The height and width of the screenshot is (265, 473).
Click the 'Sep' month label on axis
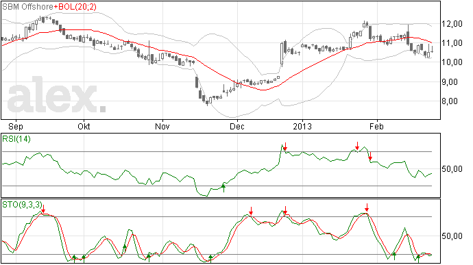[x=16, y=126]
